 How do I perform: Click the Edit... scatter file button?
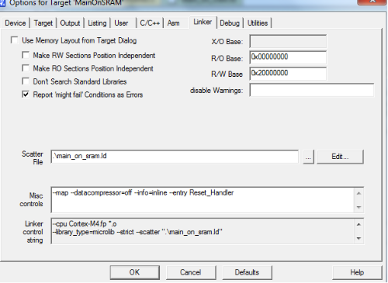tap(340, 157)
